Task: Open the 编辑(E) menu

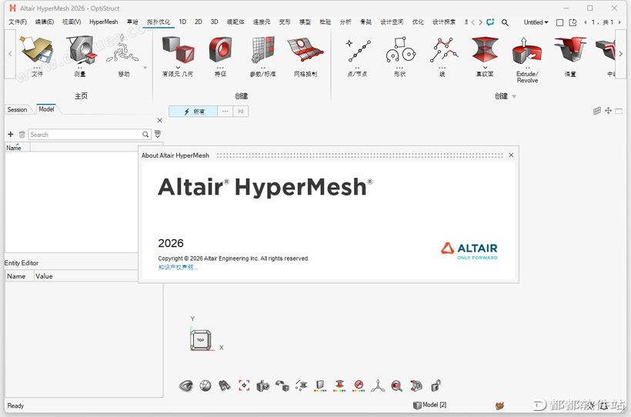Action: pos(45,22)
